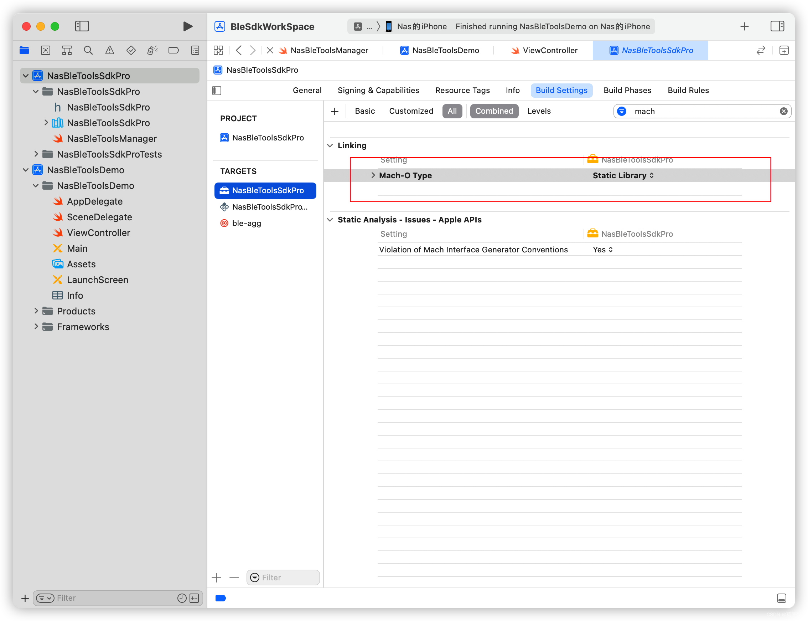Open the Signing & Capabilities tab
Viewport: 808px width, 621px height.
378,90
